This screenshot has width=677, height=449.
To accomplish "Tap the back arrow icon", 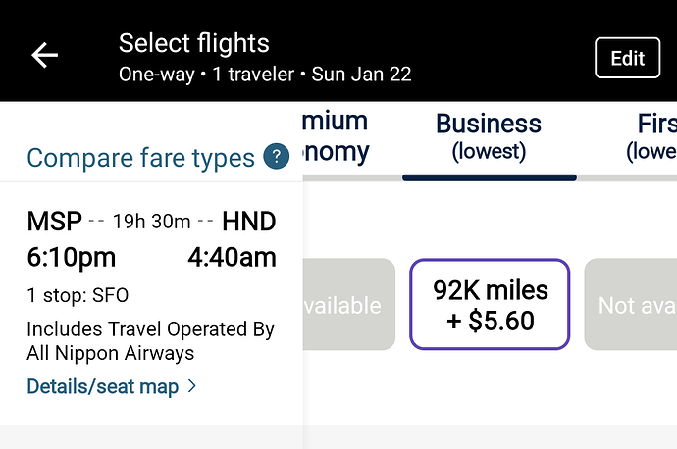I will 45,56.
